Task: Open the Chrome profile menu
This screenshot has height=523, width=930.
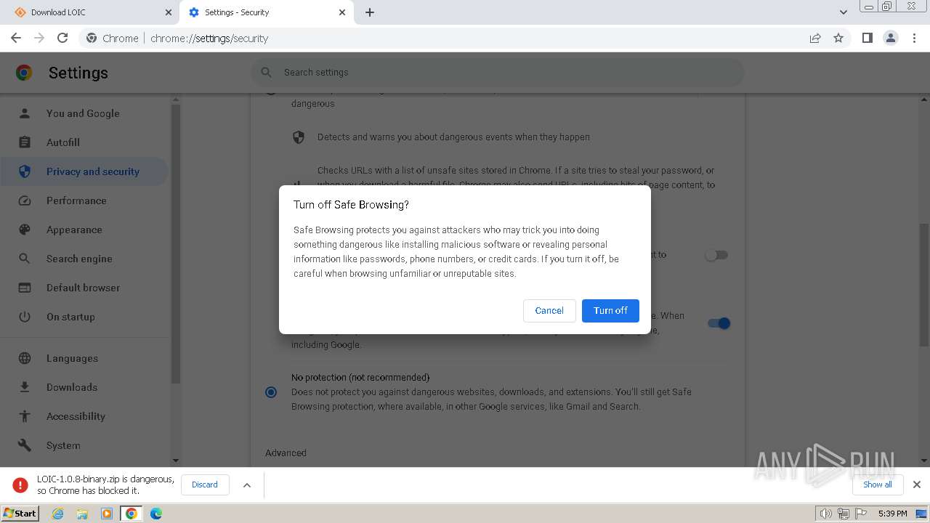Action: coord(891,38)
